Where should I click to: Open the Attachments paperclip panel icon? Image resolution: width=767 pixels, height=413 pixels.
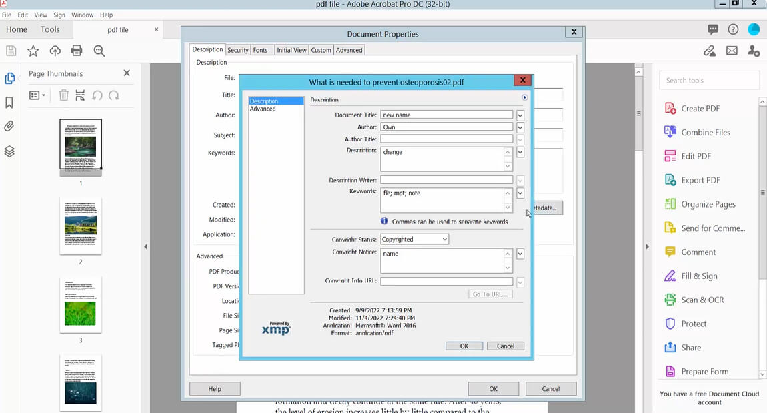[x=9, y=126]
